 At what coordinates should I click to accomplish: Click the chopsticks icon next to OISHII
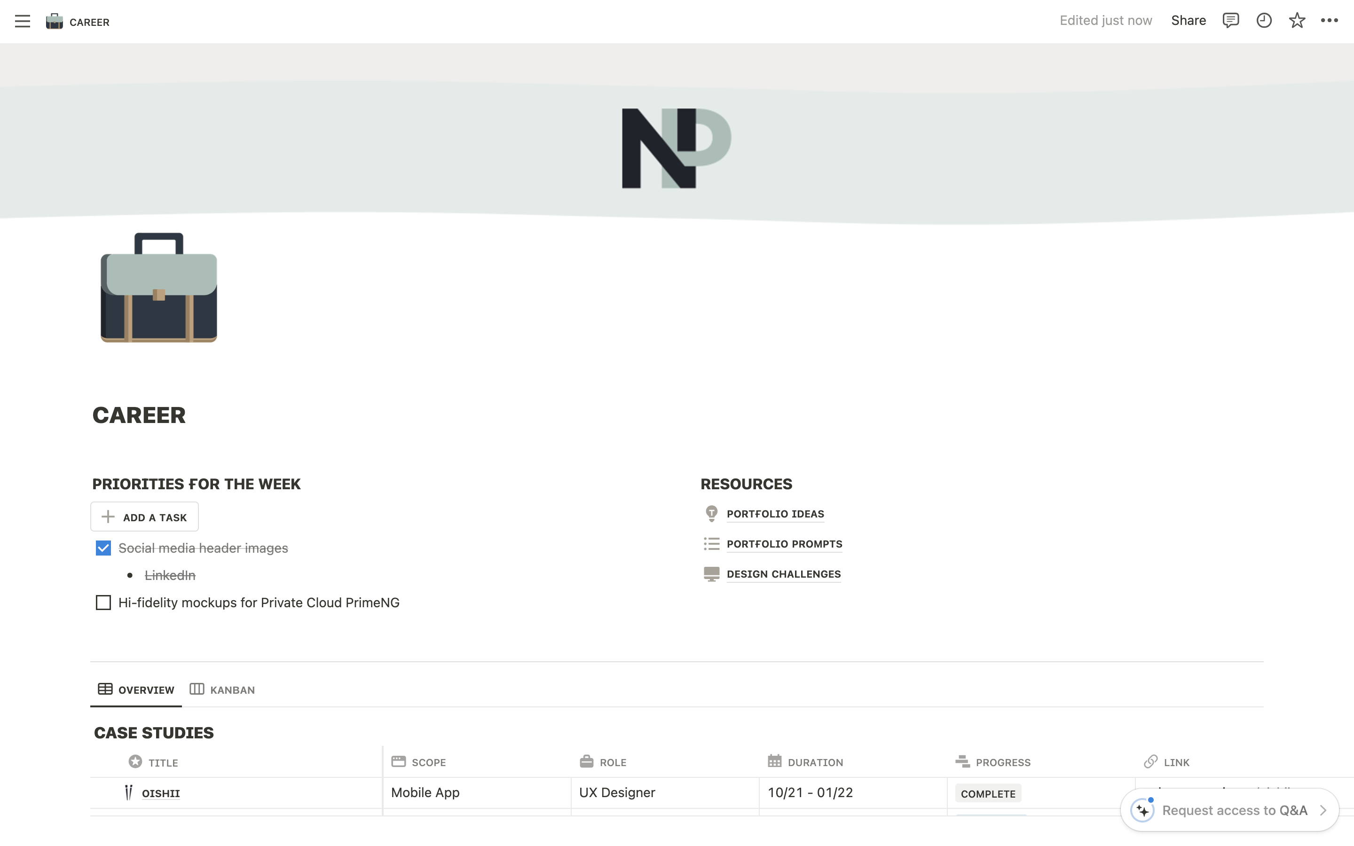(129, 792)
